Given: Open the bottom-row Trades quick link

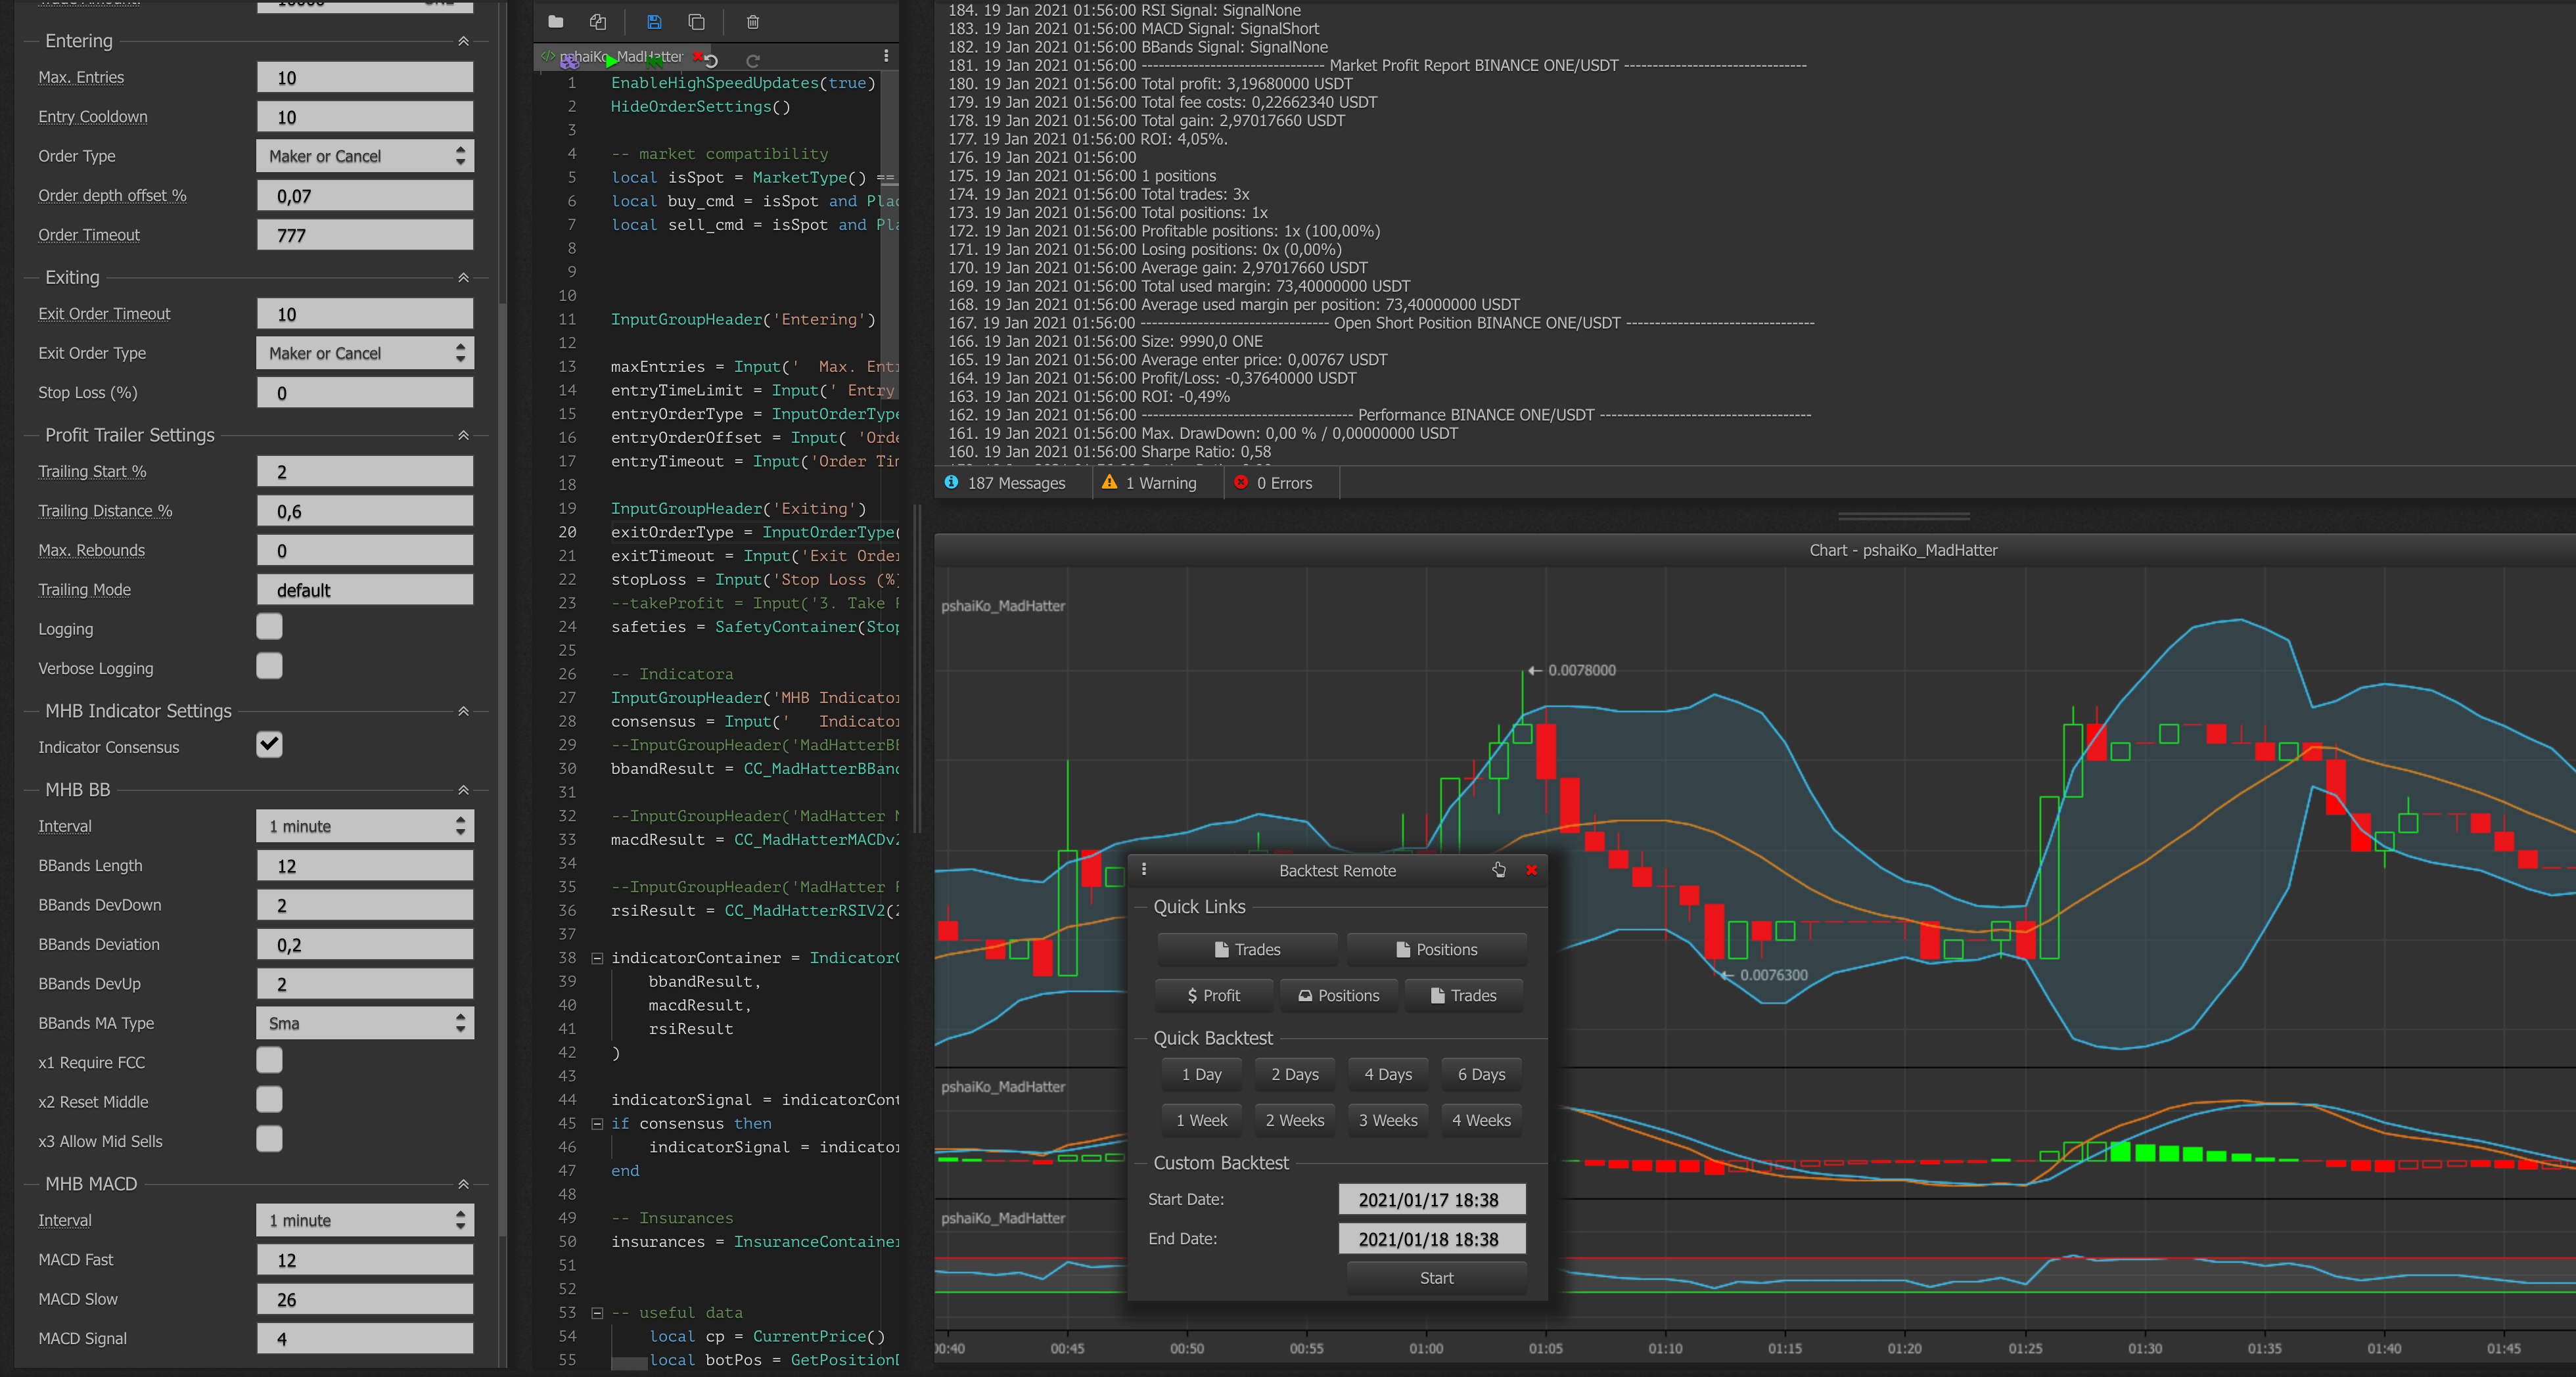Looking at the screenshot, I should coord(1464,995).
